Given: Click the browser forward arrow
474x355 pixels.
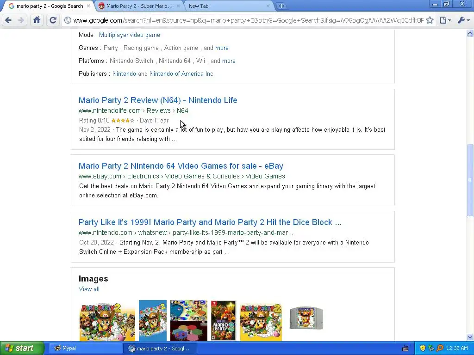Looking at the screenshot, I should [21, 20].
